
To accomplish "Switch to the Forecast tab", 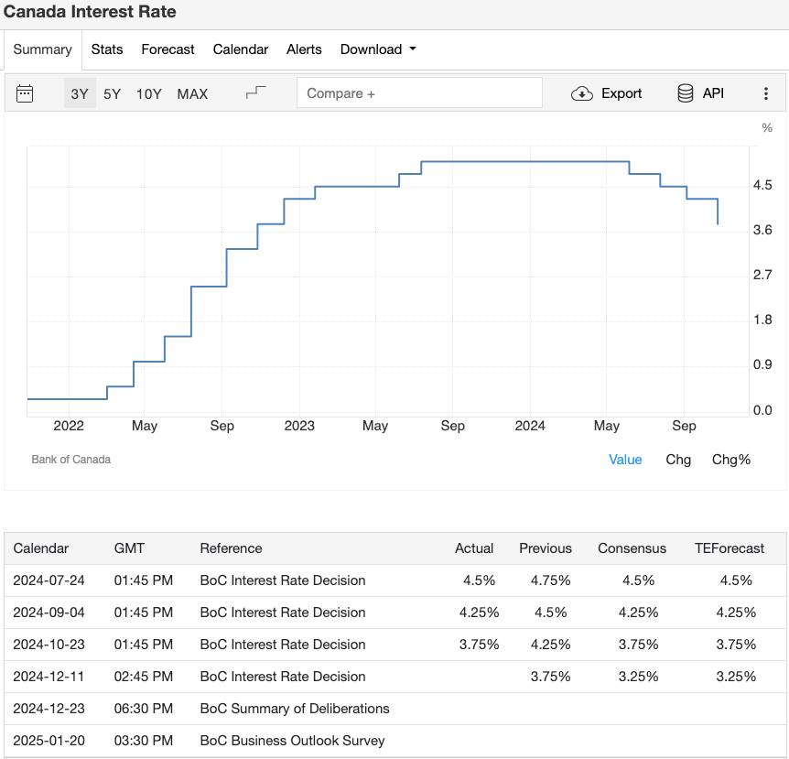I will [168, 49].
